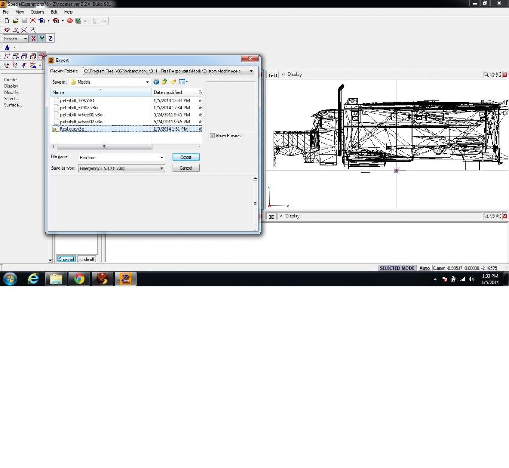Open the Edit menu
509x468 pixels.
pos(54,12)
